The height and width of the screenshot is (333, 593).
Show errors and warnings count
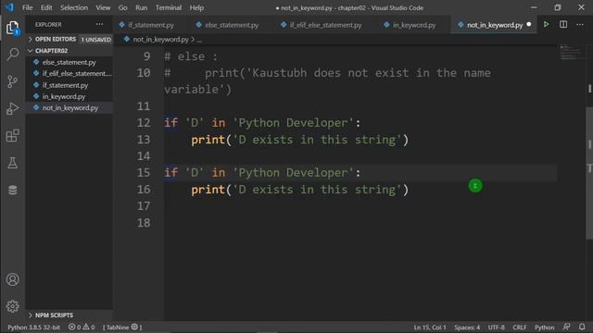82,327
